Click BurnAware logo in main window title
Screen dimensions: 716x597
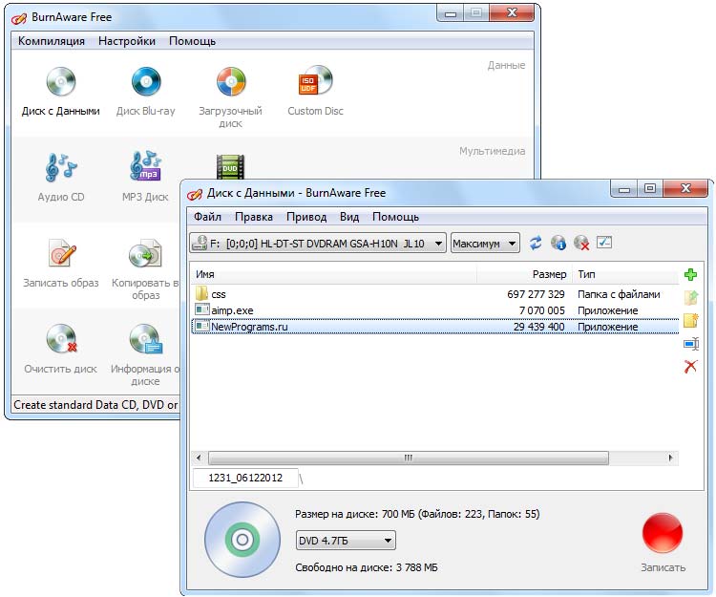point(19,18)
